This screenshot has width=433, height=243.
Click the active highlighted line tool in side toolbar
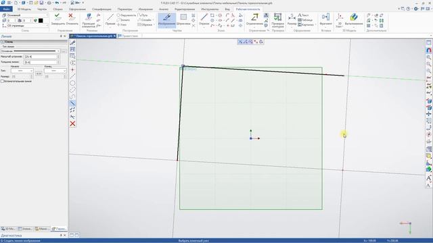(72, 103)
